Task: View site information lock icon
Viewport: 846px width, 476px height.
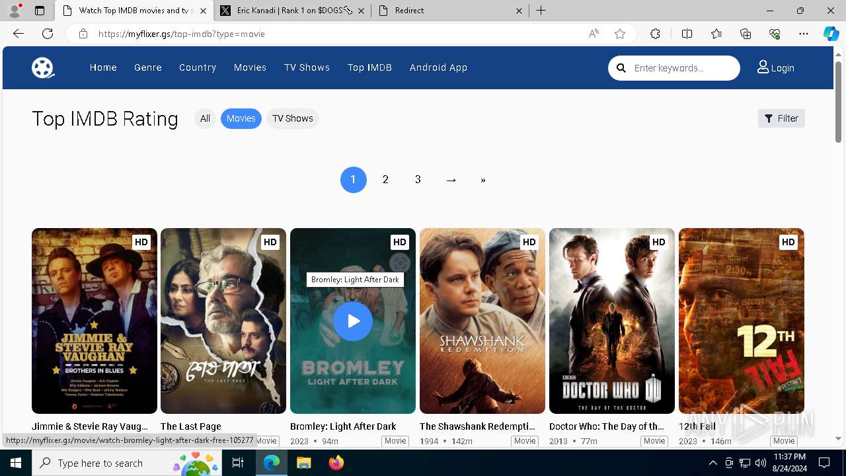Action: pyautogui.click(x=83, y=34)
